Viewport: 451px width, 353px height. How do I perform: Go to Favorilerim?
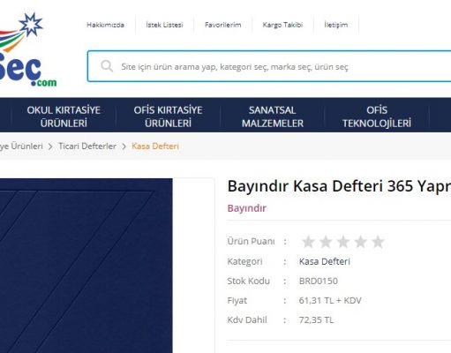(223, 25)
